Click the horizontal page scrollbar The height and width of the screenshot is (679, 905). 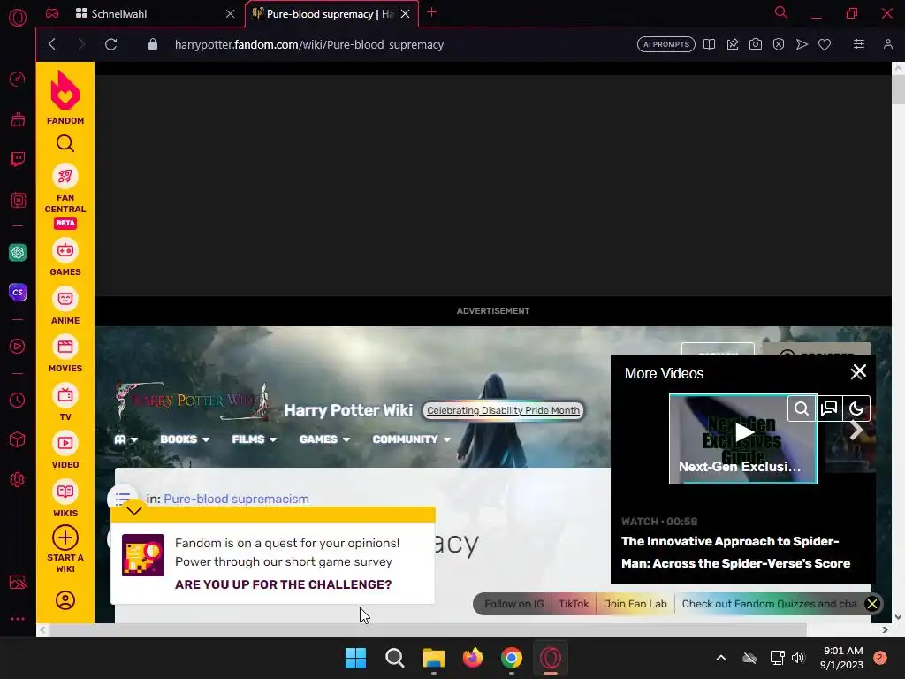[427, 629]
